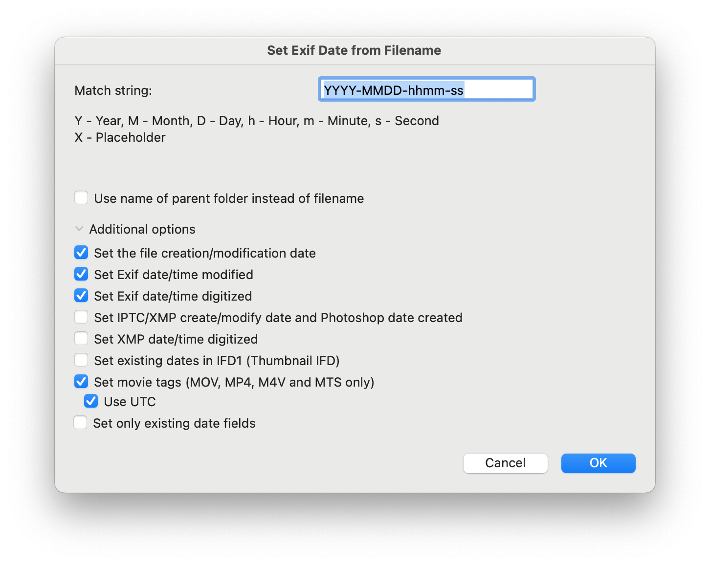Click the Set movie tags label text
The width and height of the screenshot is (710, 565).
pyautogui.click(x=234, y=382)
